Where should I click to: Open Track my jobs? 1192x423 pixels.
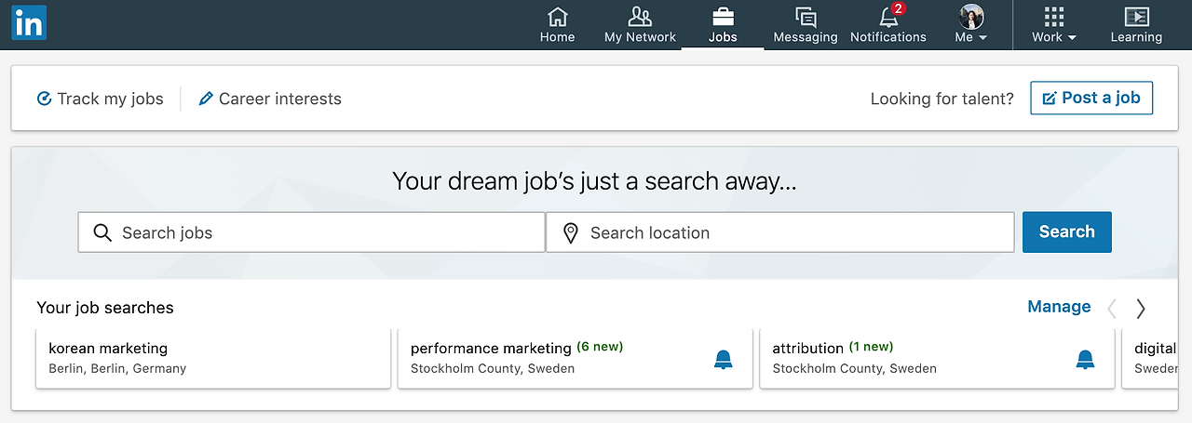(100, 99)
